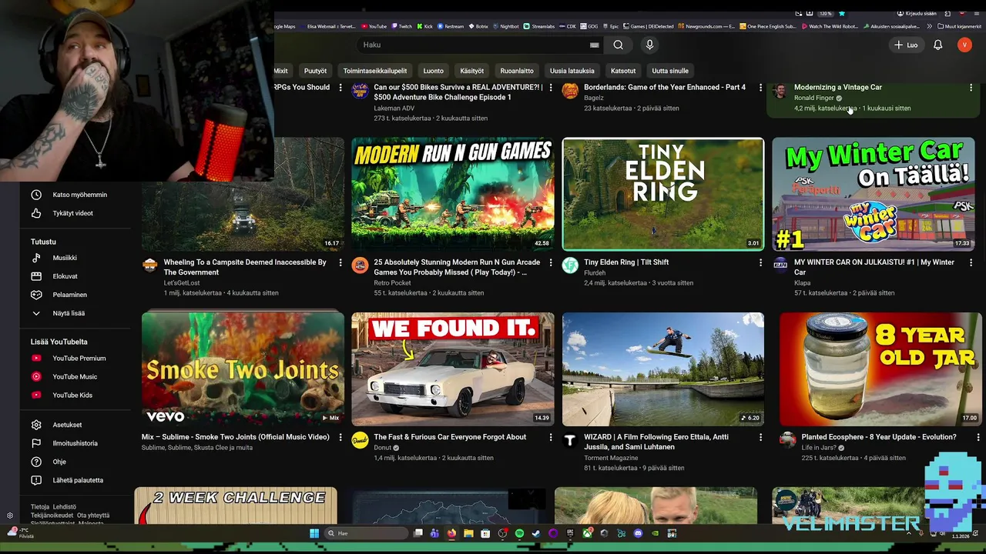The height and width of the screenshot is (554, 986).
Task: Open YouTube Music link
Action: pyautogui.click(x=75, y=376)
